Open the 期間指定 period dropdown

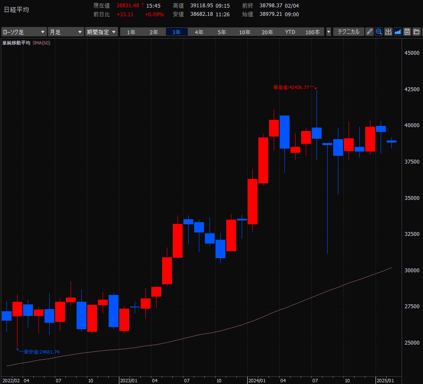pyautogui.click(x=101, y=32)
